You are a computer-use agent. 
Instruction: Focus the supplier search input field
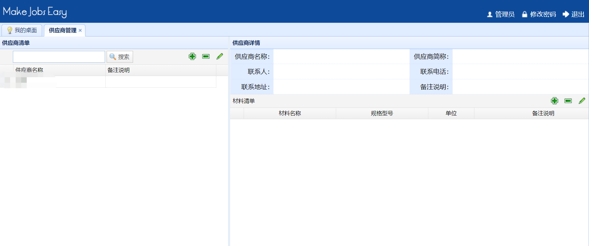point(59,57)
